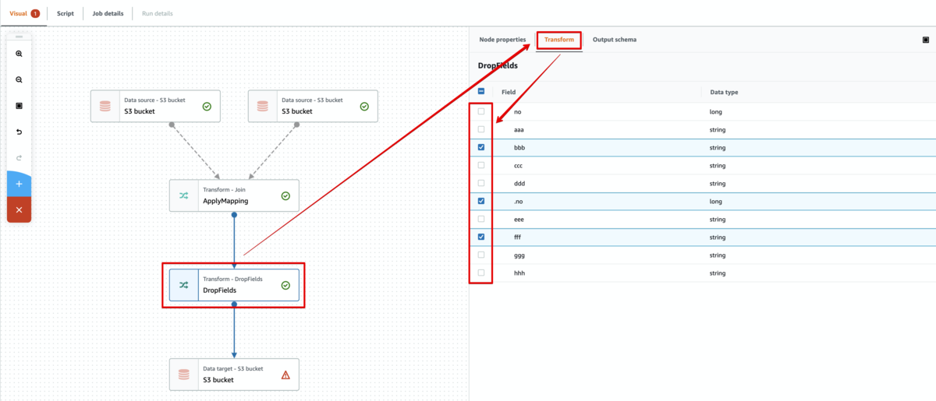Click the green check on the left S3 source node
The image size is (936, 401).
(207, 107)
